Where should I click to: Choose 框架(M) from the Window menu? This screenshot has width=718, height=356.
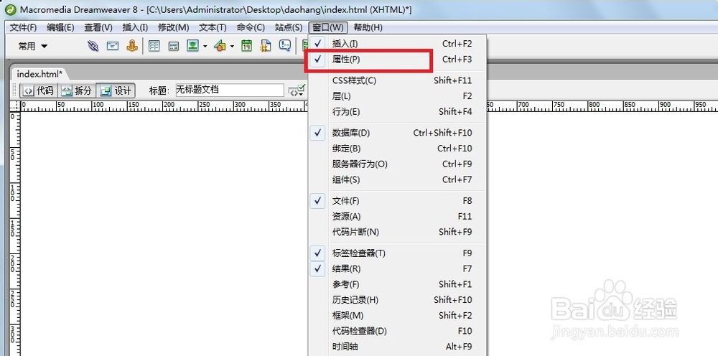coord(398,315)
